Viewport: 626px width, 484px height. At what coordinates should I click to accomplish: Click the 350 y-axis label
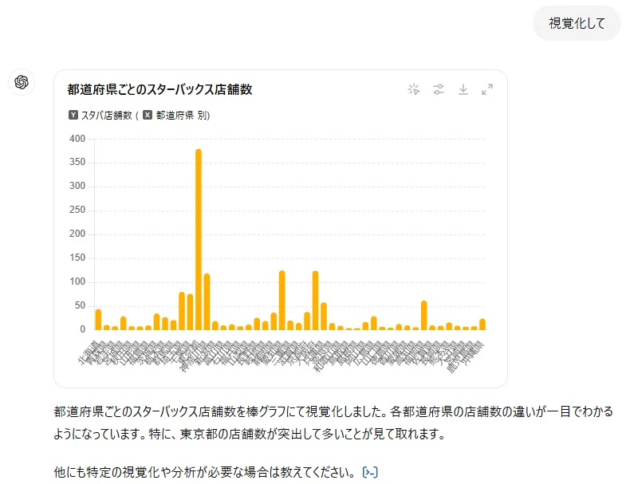[x=77, y=162]
